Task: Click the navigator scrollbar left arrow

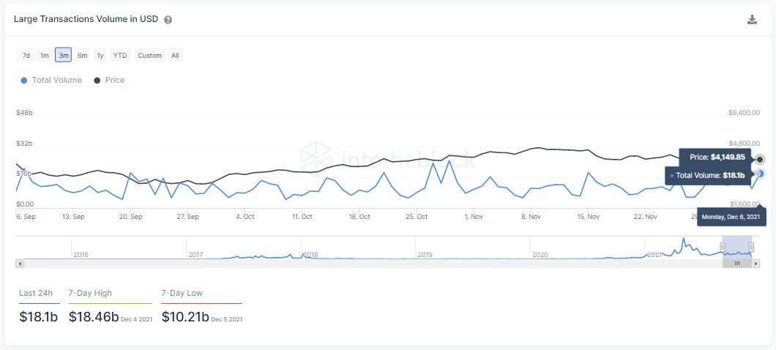Action: pos(20,263)
